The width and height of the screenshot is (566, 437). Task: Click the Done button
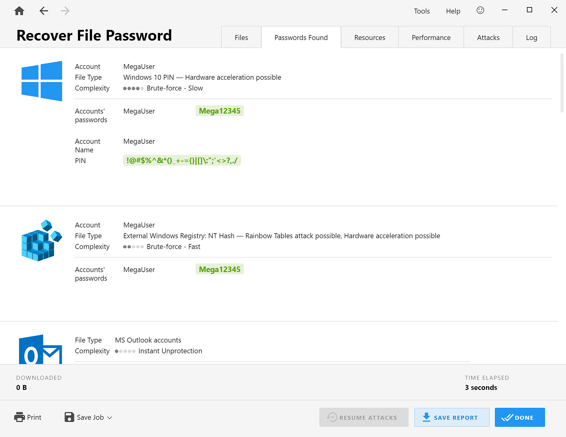click(520, 417)
